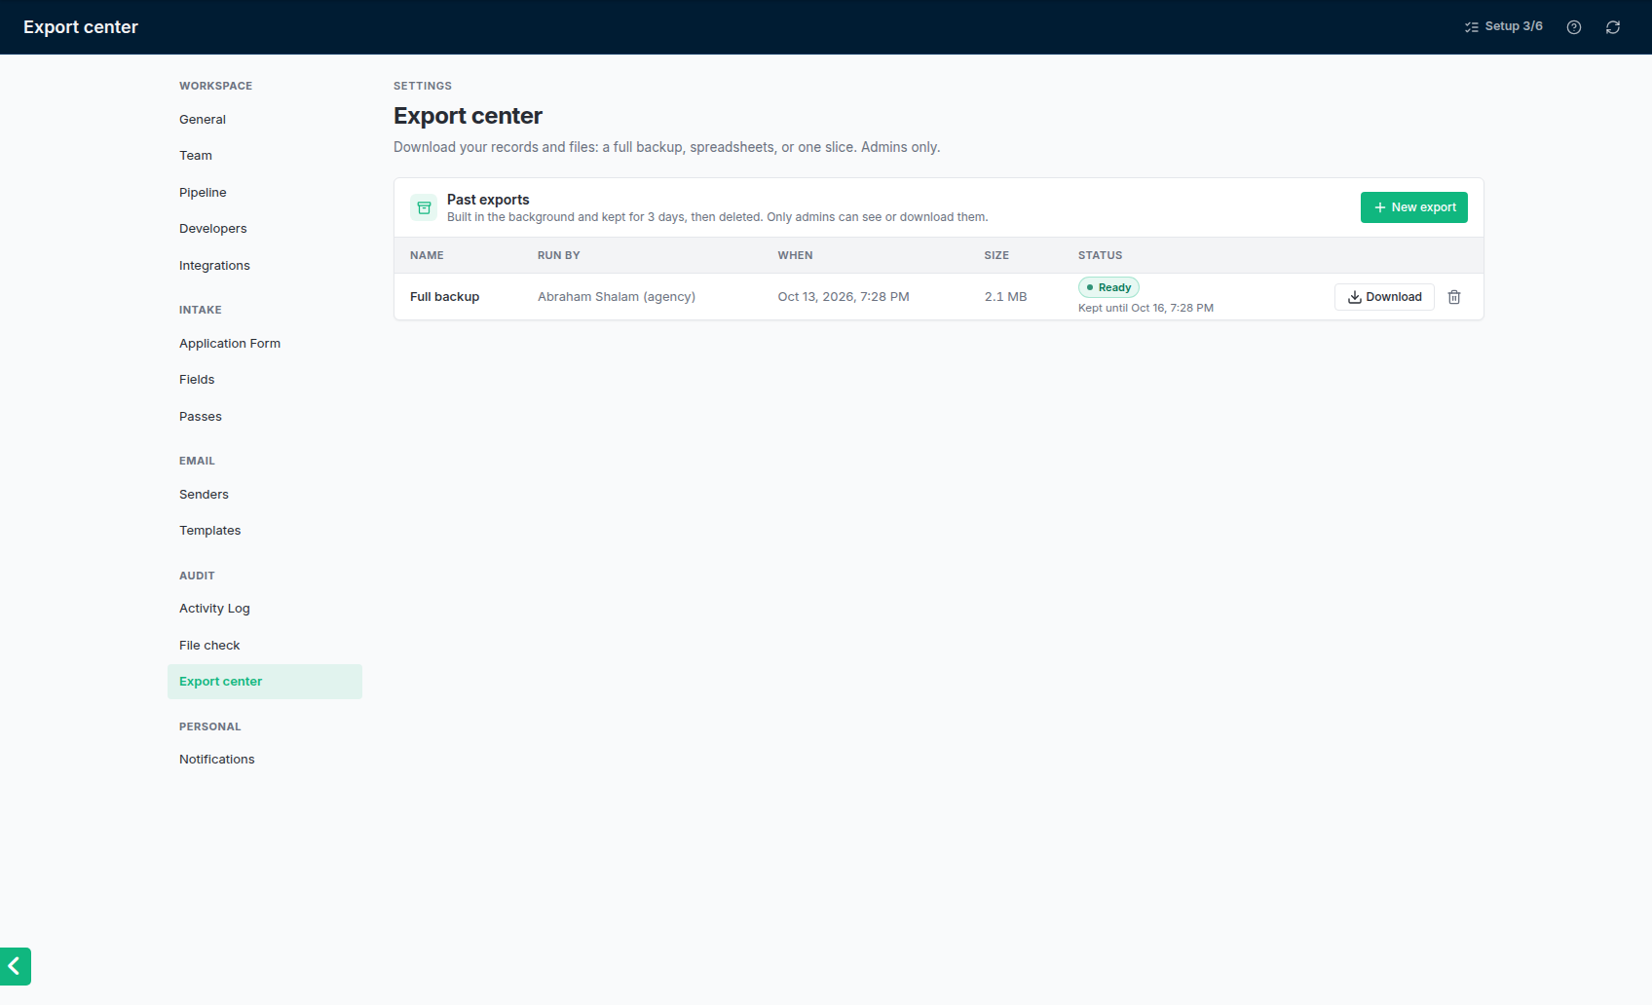Image resolution: width=1652 pixels, height=1005 pixels.
Task: Open File check page
Action: (265, 646)
